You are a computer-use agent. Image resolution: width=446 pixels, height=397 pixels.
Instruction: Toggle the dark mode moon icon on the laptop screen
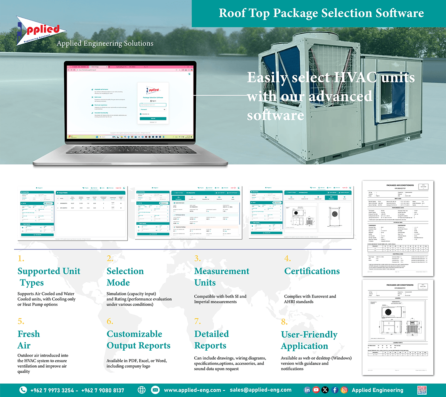(190, 74)
